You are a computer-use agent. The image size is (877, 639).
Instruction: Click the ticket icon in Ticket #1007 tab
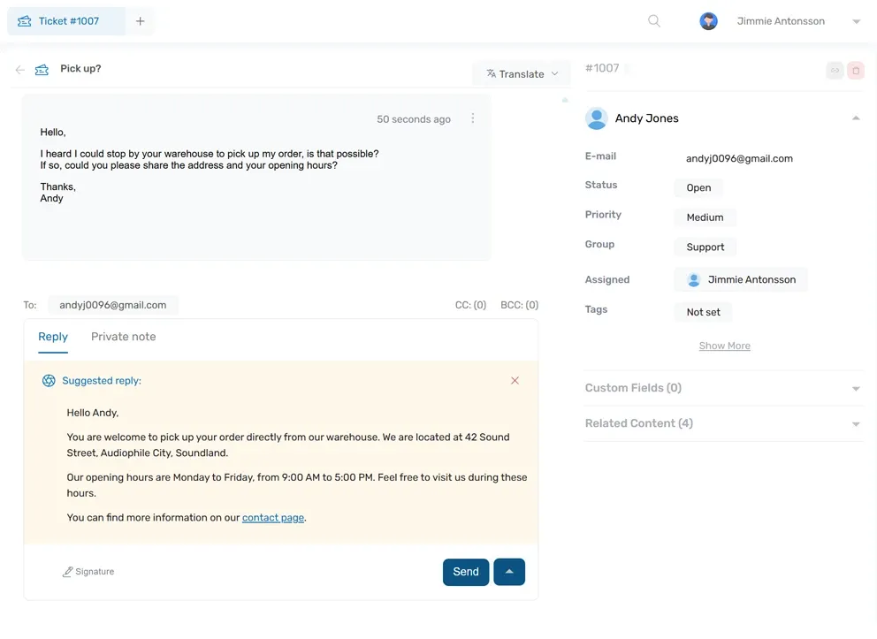(x=24, y=21)
